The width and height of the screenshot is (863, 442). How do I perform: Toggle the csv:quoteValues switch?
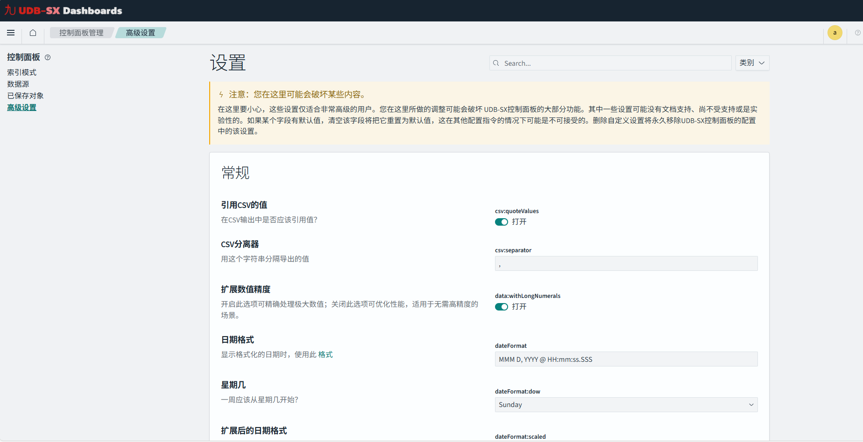point(501,222)
